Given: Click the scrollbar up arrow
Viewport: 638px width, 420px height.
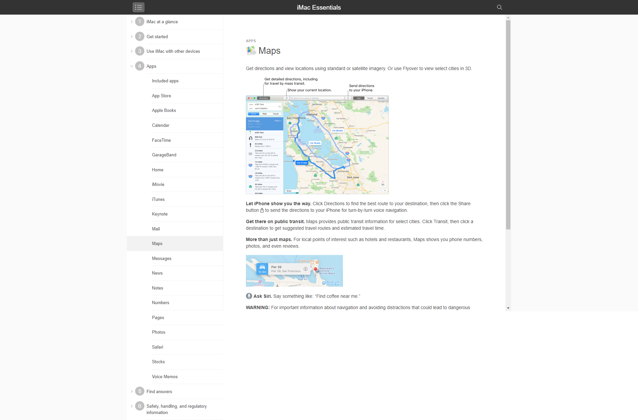Looking at the screenshot, I should coord(508,17).
